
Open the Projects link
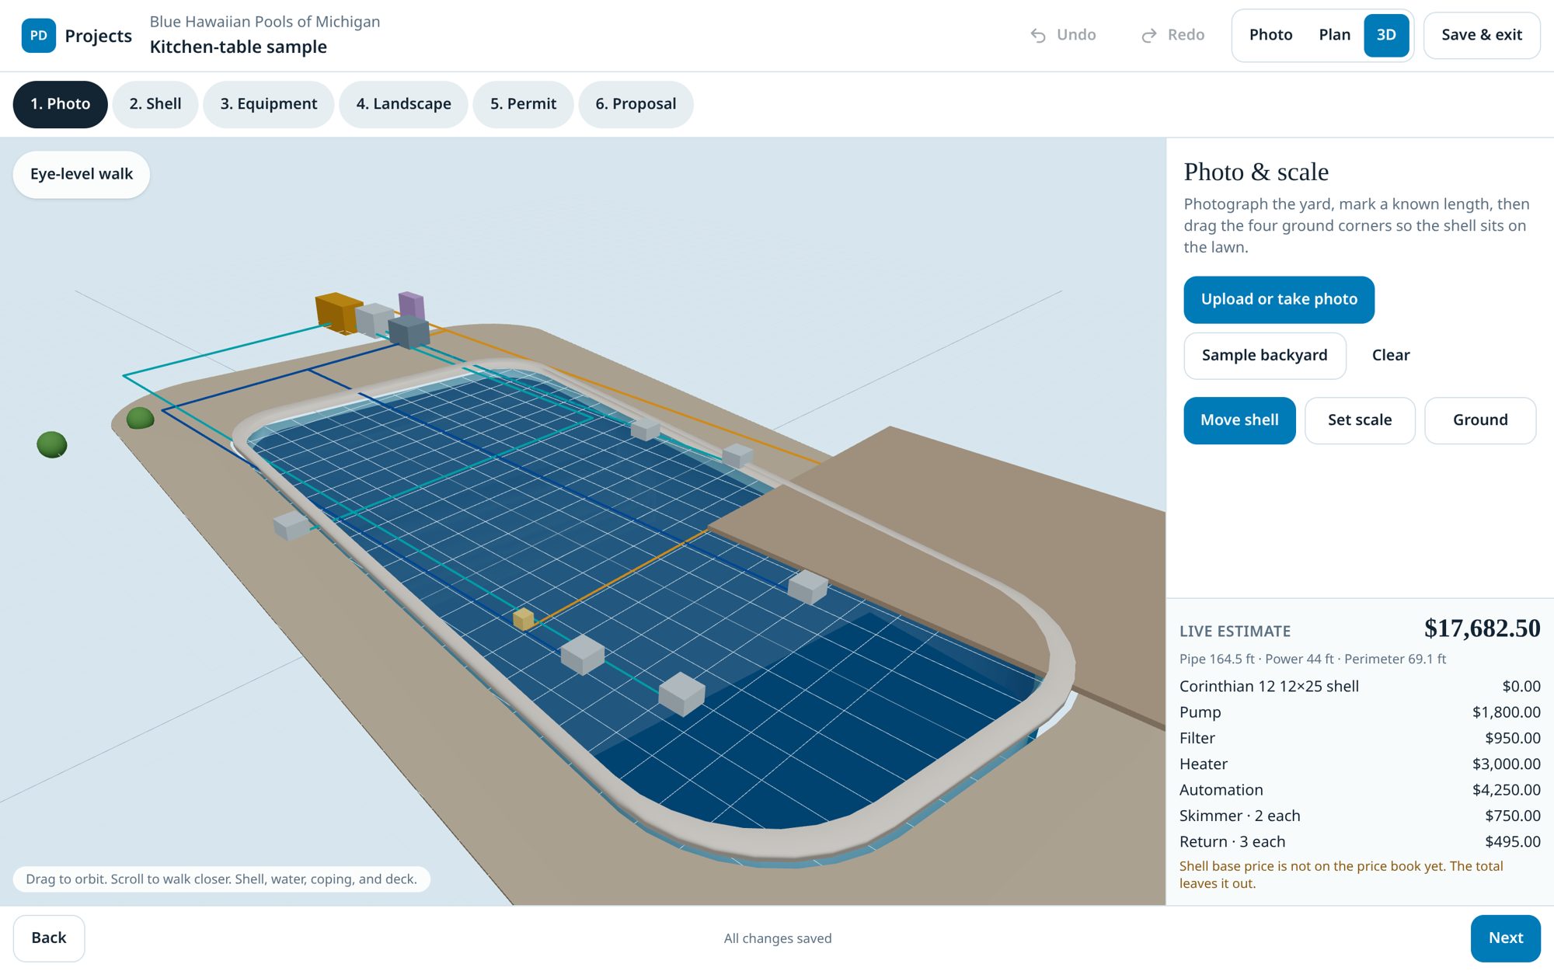(99, 36)
